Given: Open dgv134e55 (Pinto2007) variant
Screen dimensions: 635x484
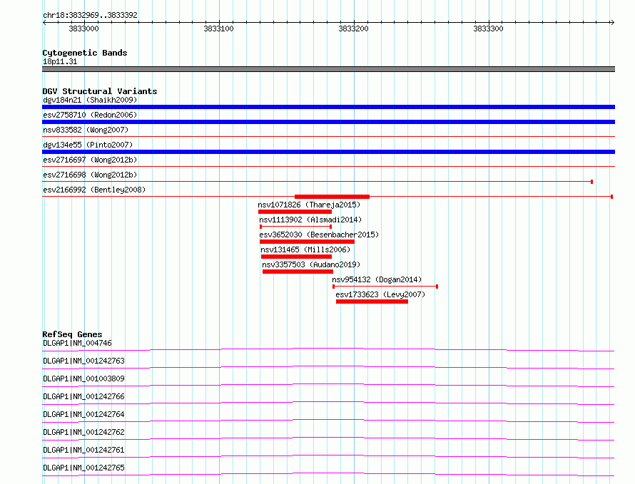Looking at the screenshot, I should coord(88,145).
